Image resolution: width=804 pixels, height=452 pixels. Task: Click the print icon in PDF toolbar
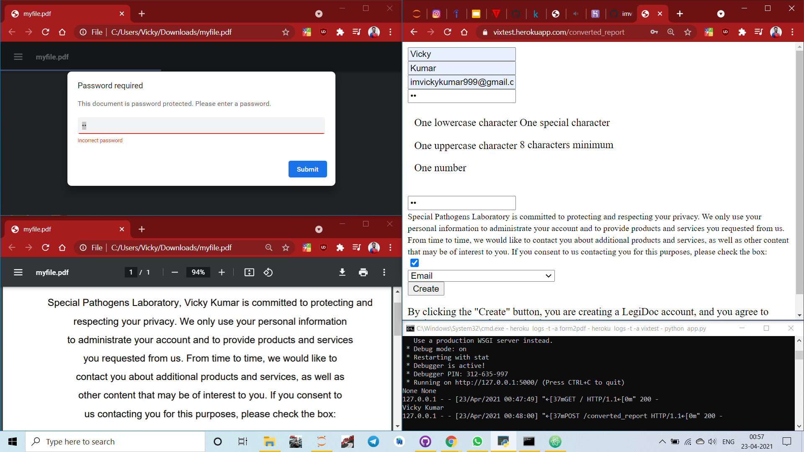pyautogui.click(x=363, y=272)
